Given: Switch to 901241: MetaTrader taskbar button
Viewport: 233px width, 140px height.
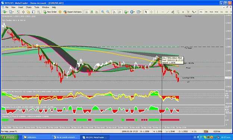Looking at the screenshot, I should pos(95,137).
